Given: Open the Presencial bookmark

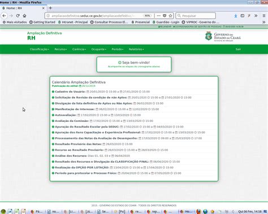Looking at the screenshot, I should 141,22.
